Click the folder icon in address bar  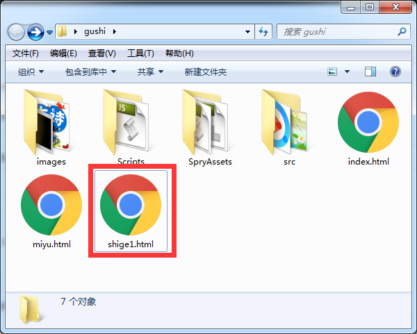point(63,32)
